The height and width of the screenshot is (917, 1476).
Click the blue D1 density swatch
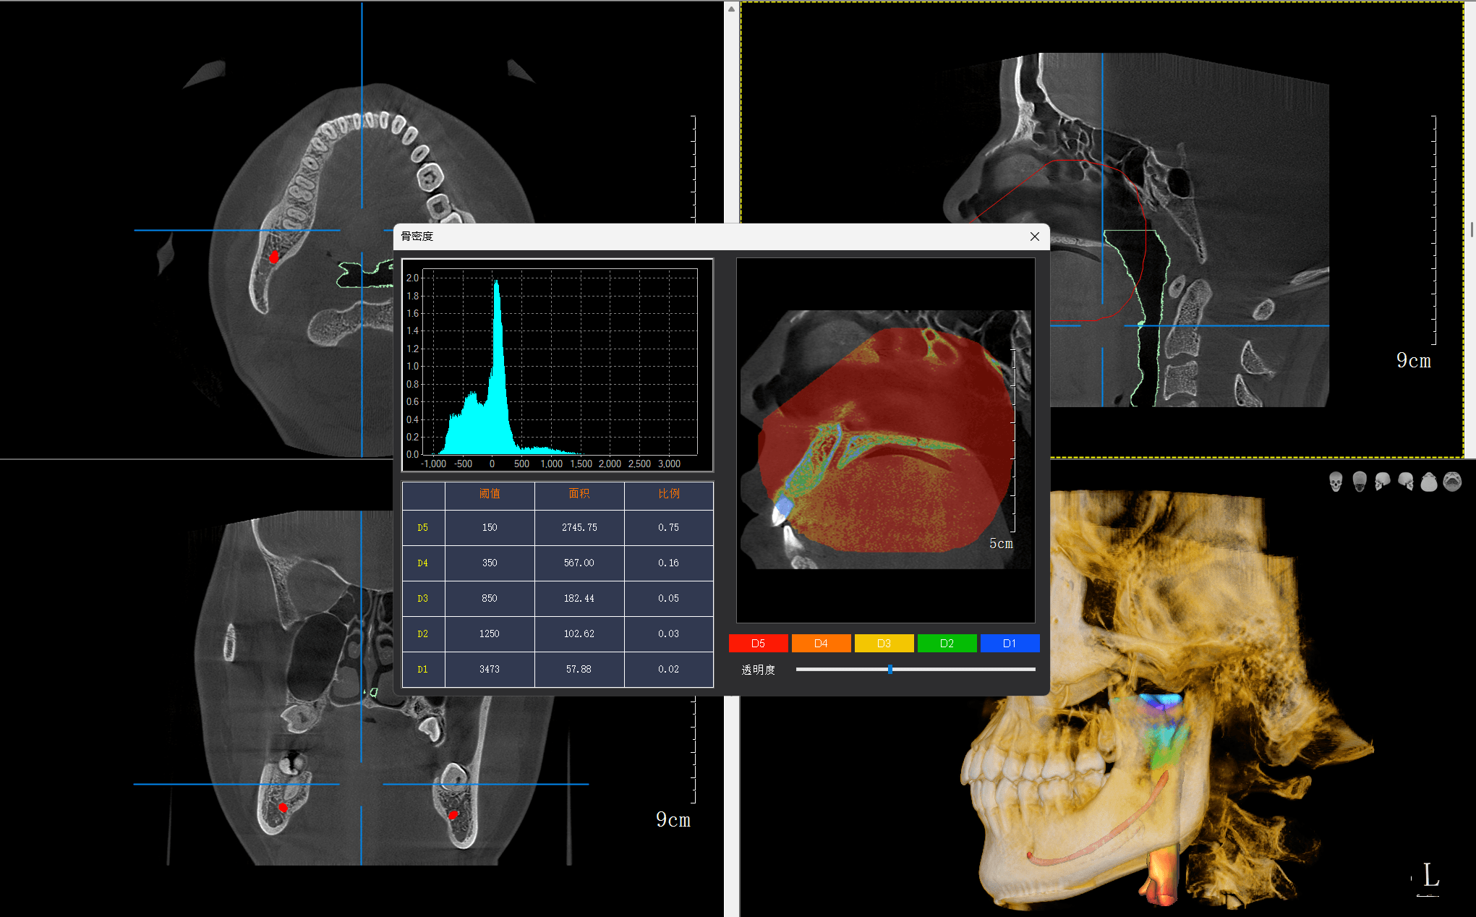click(x=1010, y=643)
